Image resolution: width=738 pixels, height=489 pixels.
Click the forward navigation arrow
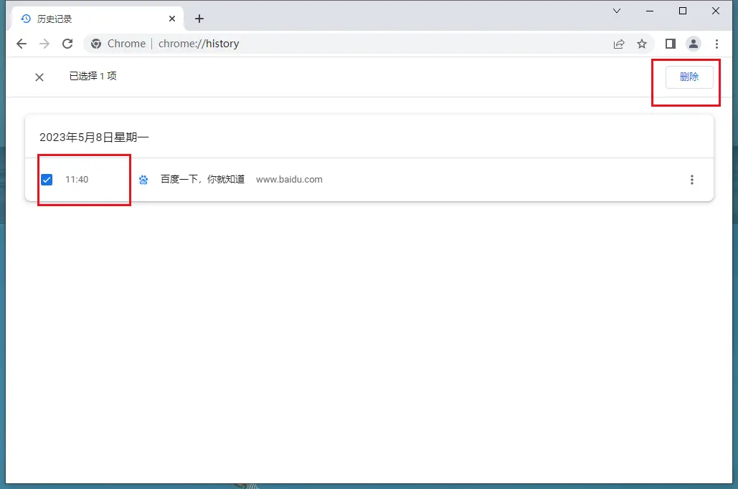click(x=44, y=44)
